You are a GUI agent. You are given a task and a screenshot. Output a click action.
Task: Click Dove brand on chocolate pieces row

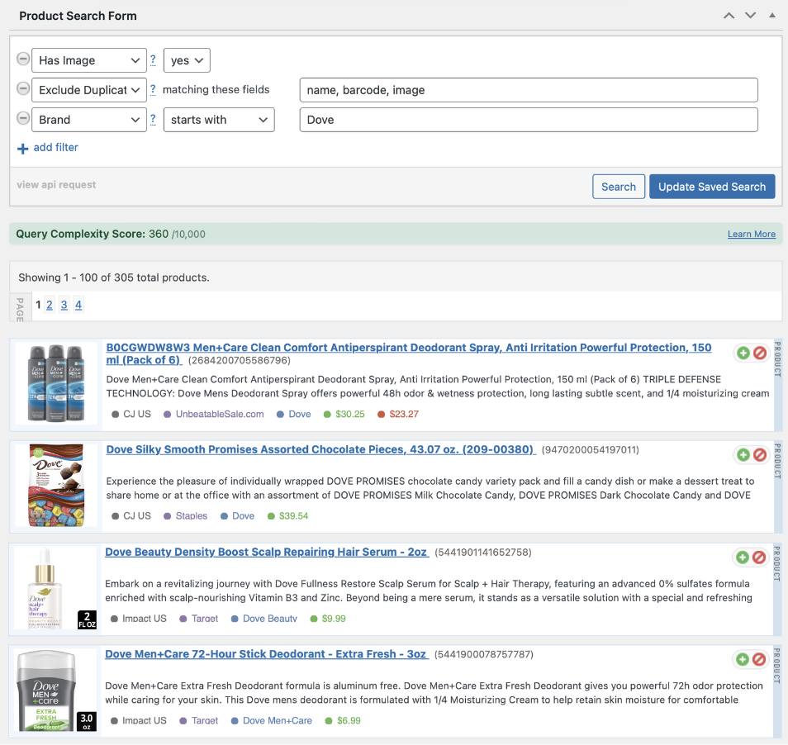point(243,516)
